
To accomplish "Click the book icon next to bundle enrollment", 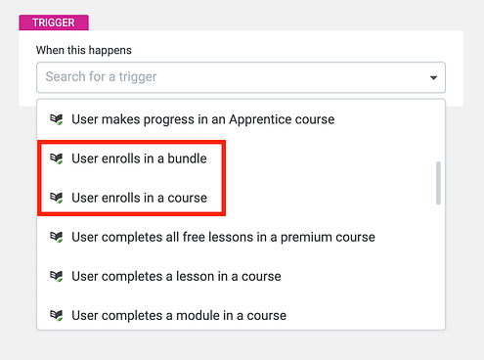I will tap(56, 158).
